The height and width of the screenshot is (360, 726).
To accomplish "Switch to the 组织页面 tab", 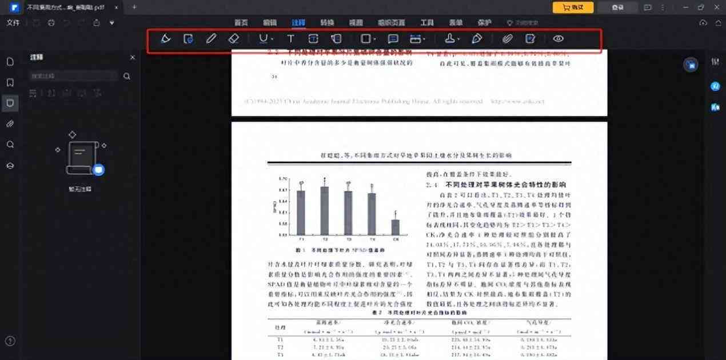I will (x=391, y=23).
